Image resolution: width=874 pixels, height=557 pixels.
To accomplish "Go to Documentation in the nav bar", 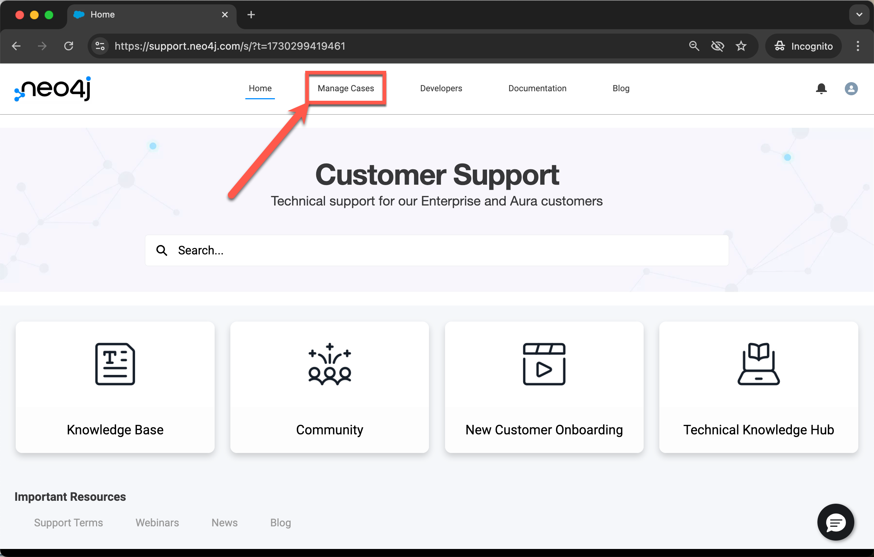I will coord(537,88).
